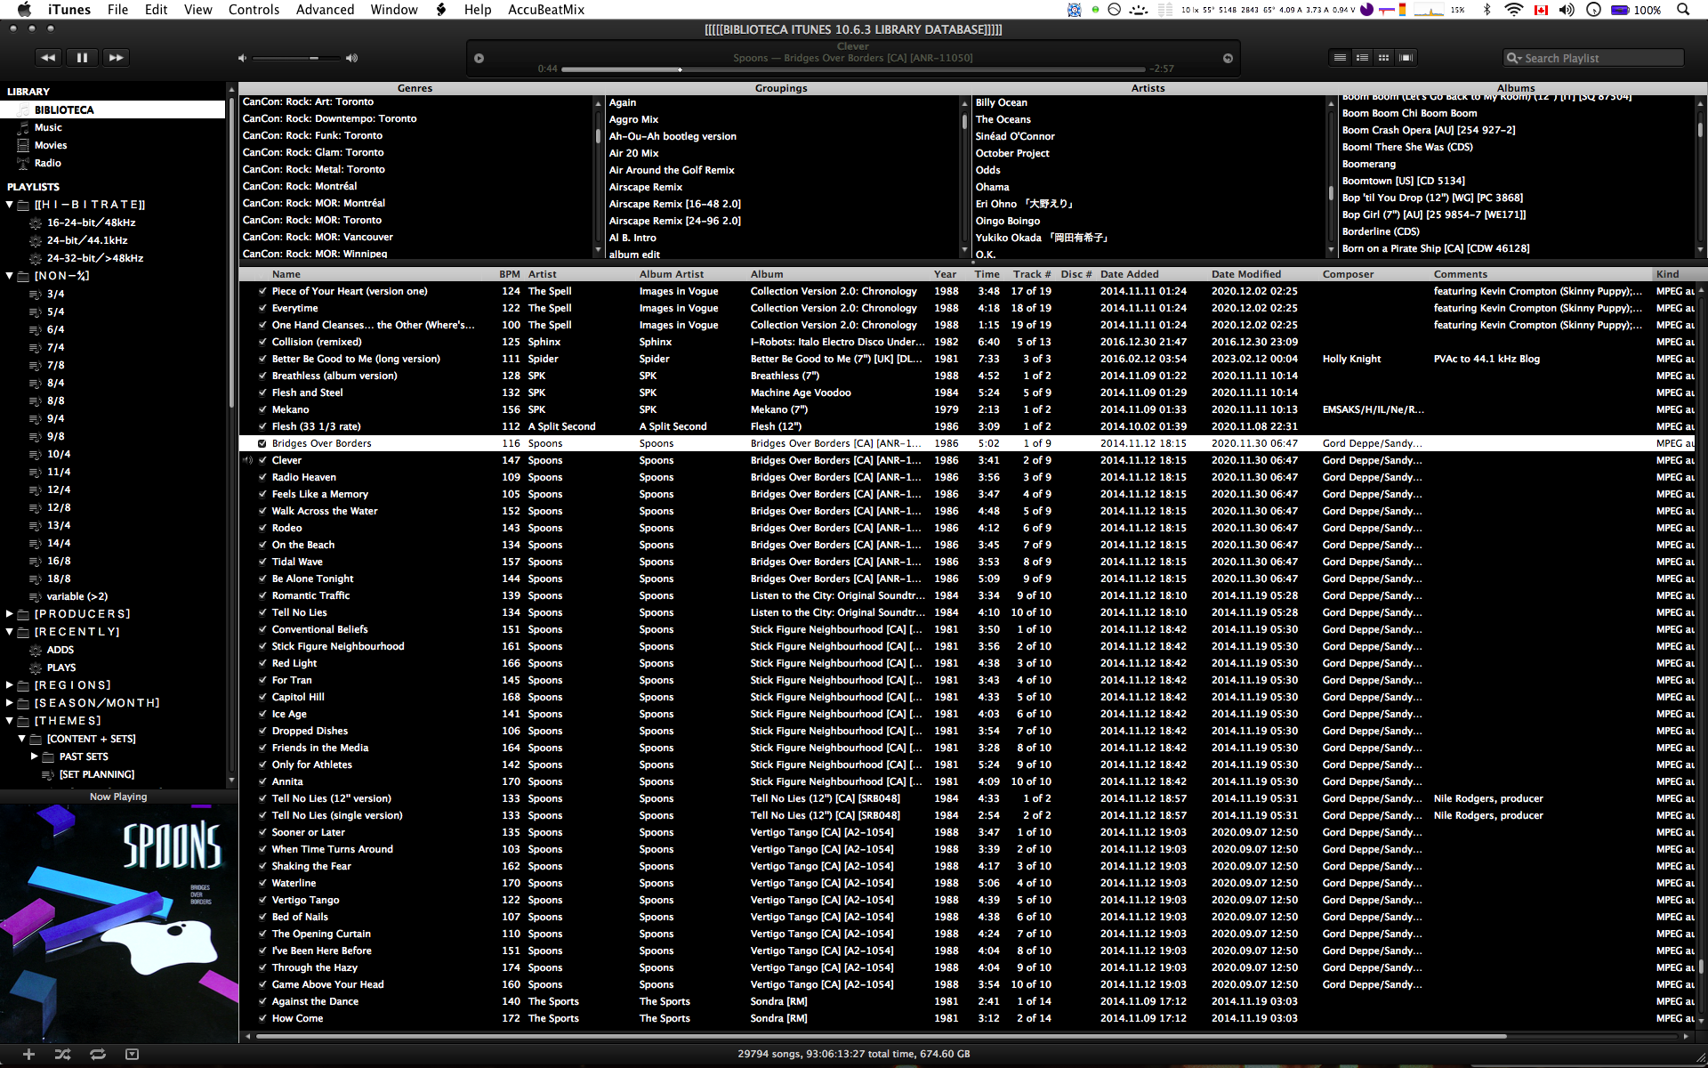Open Wi-Fi status in menu bar
Screen dimensions: 1708x1068
1513,10
